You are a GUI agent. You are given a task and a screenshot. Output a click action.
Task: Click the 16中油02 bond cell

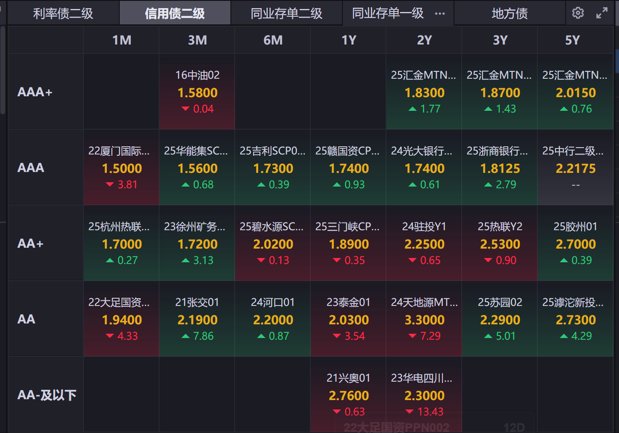tap(197, 92)
